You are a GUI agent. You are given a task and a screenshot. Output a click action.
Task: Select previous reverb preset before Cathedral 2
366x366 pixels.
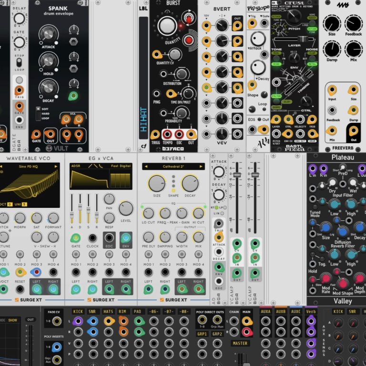(x=146, y=166)
